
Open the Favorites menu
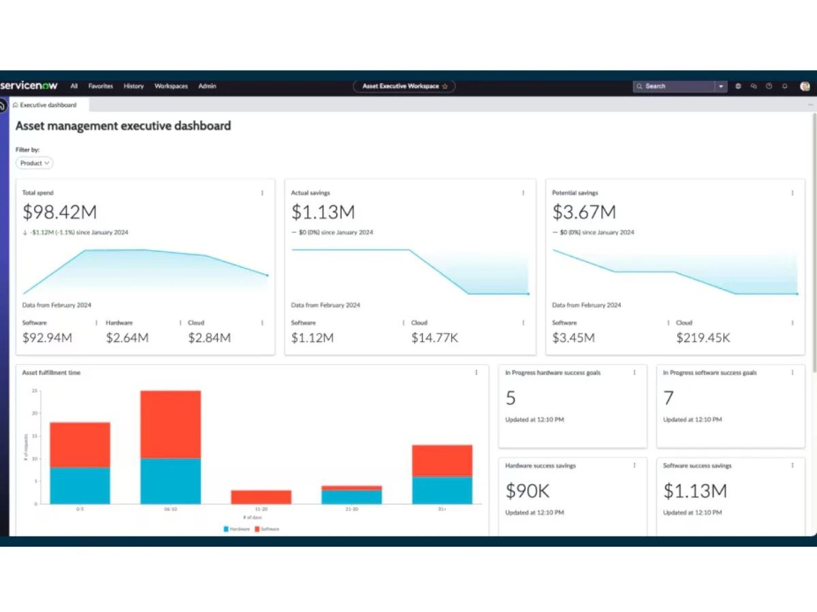(x=101, y=86)
